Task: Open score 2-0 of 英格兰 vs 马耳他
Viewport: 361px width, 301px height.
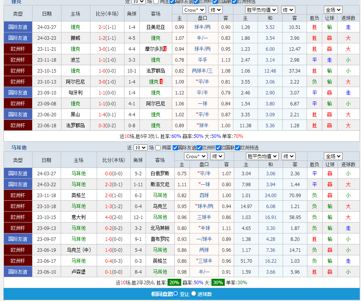Action: pos(114,195)
